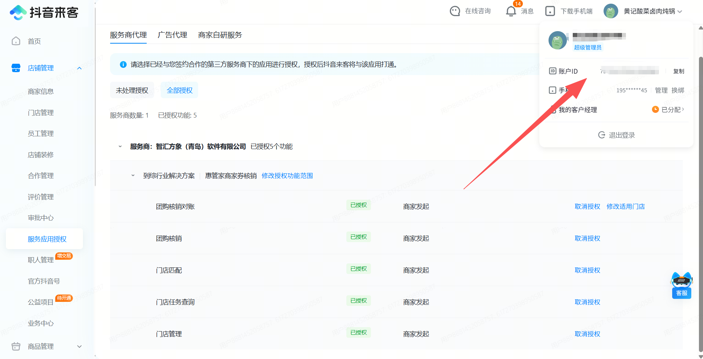Switch to the 广告代理 tab
Image resolution: width=703 pixels, height=359 pixels.
click(172, 35)
